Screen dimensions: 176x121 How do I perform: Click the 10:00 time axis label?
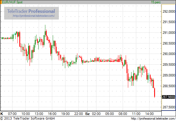26,114
